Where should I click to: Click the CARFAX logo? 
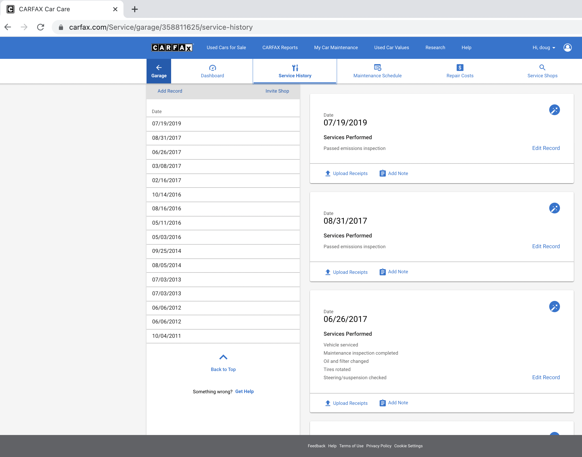click(172, 48)
